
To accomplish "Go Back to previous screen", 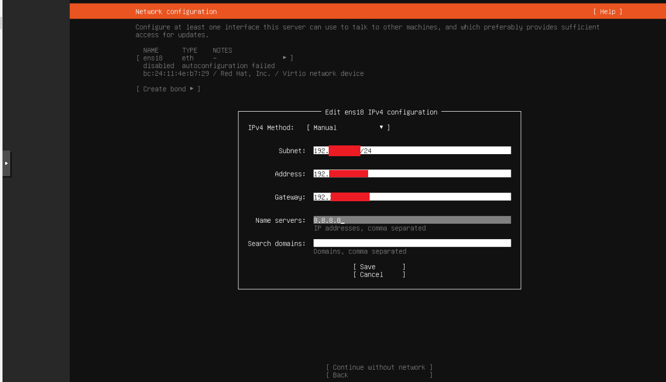I will (x=379, y=375).
